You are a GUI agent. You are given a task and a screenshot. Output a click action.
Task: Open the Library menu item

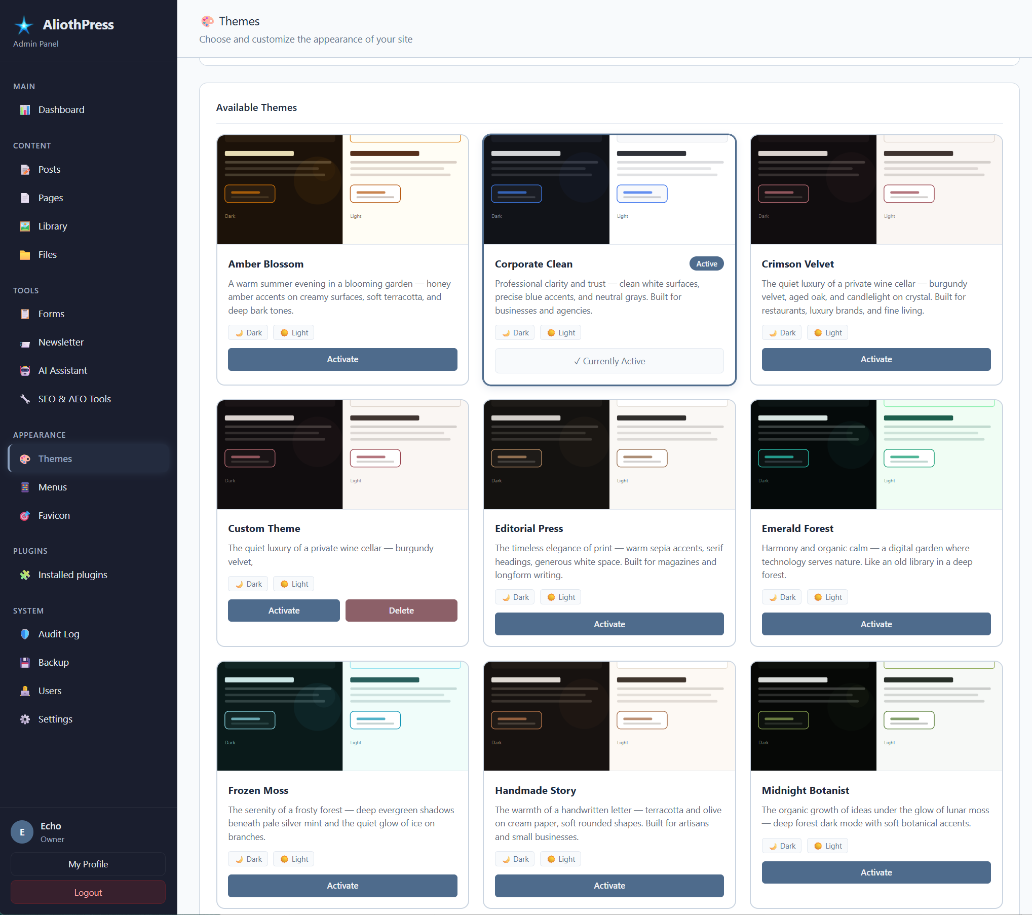point(89,226)
